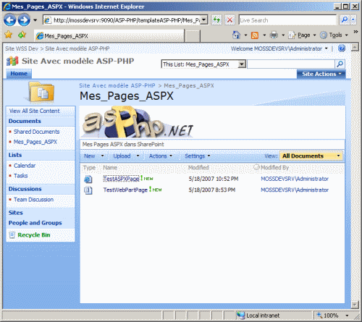Open the TestASPXPage document link
Image resolution: width=362 pixels, height=322 pixels.
coord(121,179)
